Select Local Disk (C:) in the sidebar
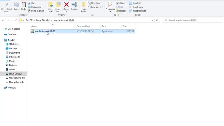This screenshot has width=224, height=126. tap(14, 74)
